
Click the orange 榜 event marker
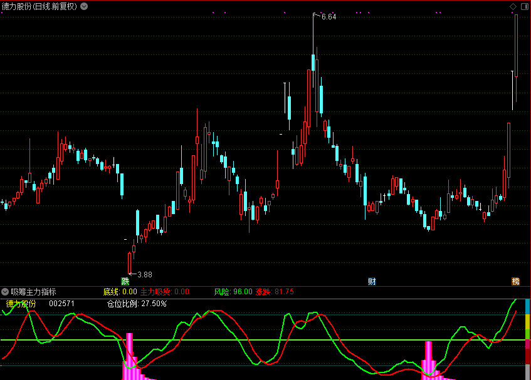pyautogui.click(x=515, y=281)
